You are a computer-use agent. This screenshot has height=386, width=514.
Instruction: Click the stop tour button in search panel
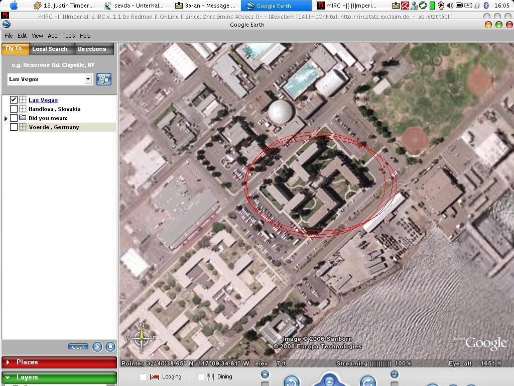pos(110,347)
